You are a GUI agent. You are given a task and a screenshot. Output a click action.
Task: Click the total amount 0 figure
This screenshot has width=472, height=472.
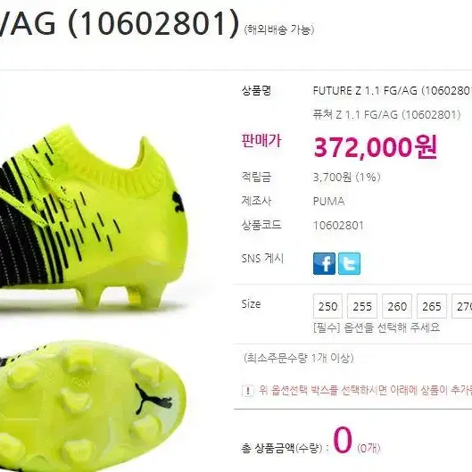tap(343, 440)
